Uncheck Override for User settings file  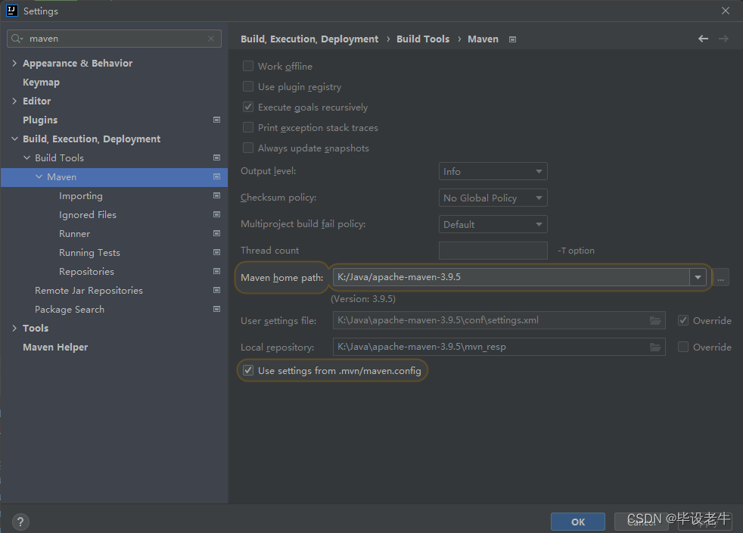click(x=682, y=320)
